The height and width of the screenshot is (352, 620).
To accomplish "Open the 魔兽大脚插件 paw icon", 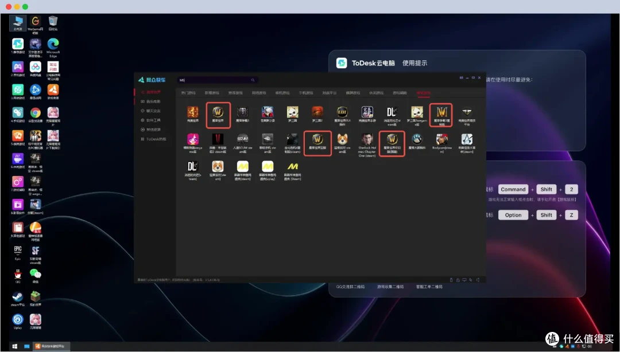I will pyautogui.click(x=417, y=139).
